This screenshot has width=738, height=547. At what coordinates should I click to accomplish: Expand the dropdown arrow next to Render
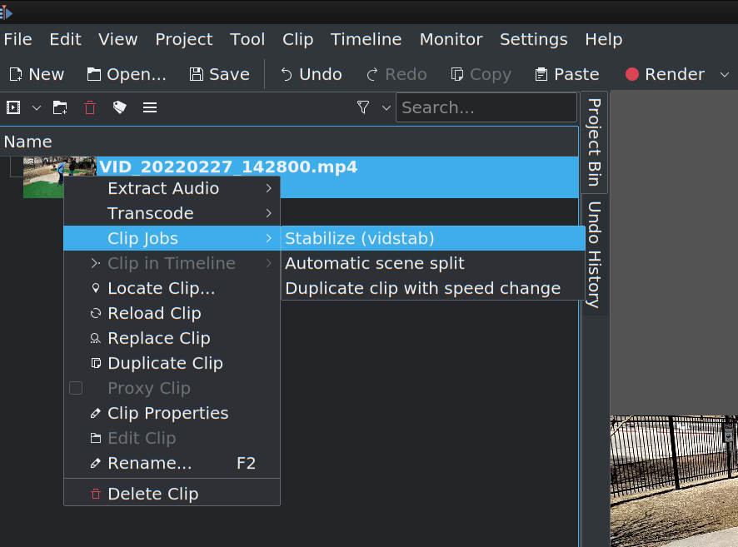pyautogui.click(x=722, y=74)
